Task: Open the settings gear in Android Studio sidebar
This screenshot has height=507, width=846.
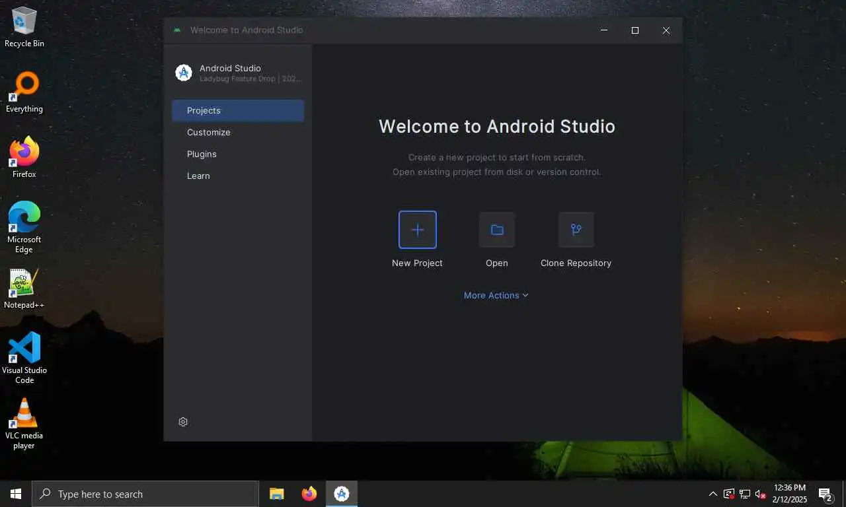Action: coord(183,422)
